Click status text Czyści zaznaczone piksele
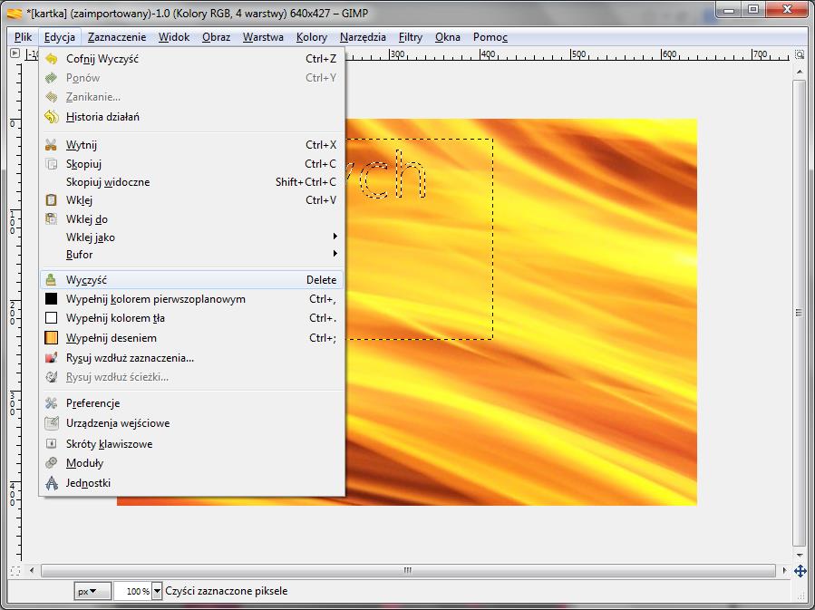 [x=226, y=591]
